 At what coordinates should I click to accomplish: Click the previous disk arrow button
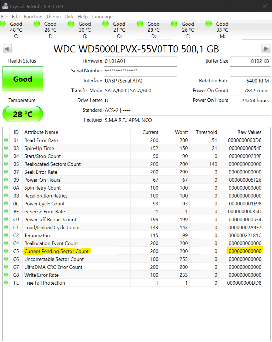tap(7, 49)
